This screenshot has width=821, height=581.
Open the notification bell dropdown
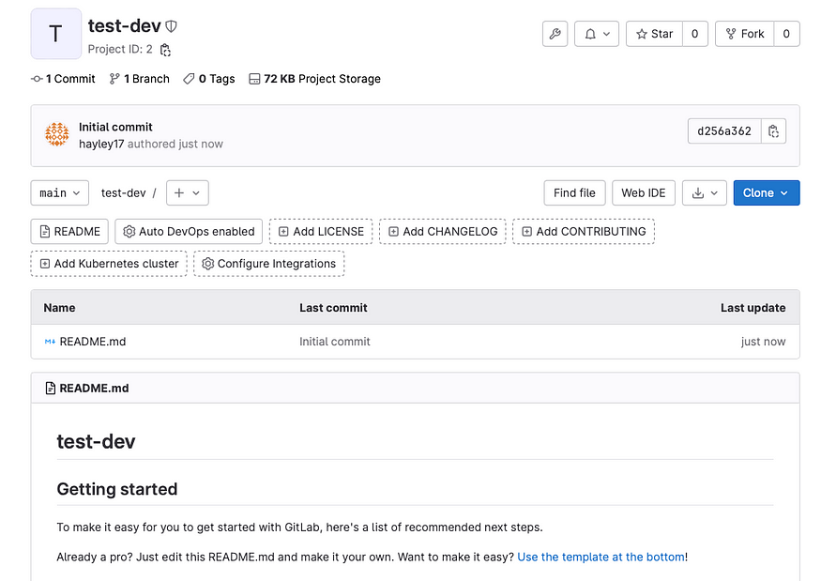597,34
